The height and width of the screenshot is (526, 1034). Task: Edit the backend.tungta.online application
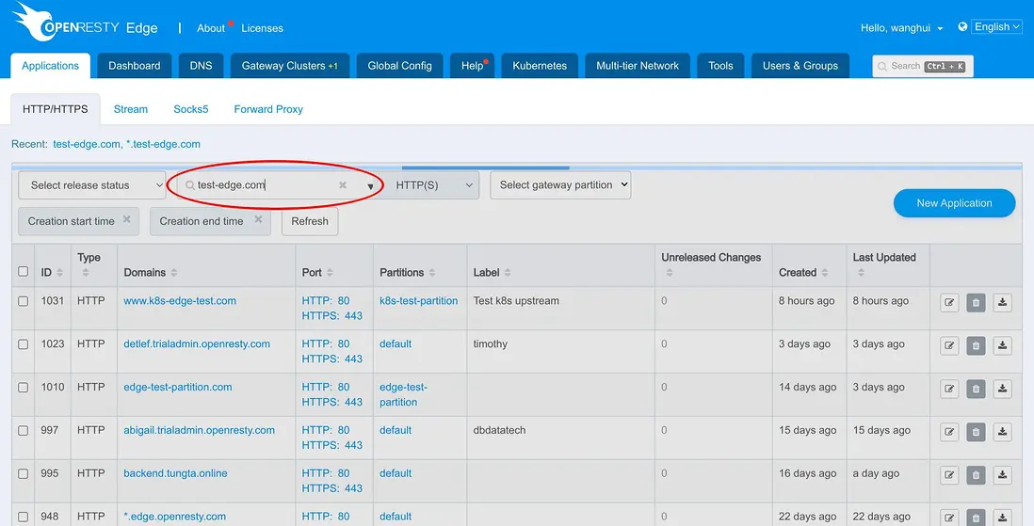[x=949, y=475]
